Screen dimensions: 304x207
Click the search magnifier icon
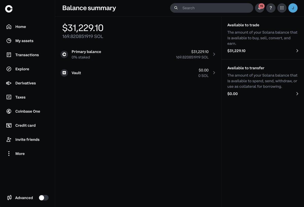click(176, 8)
